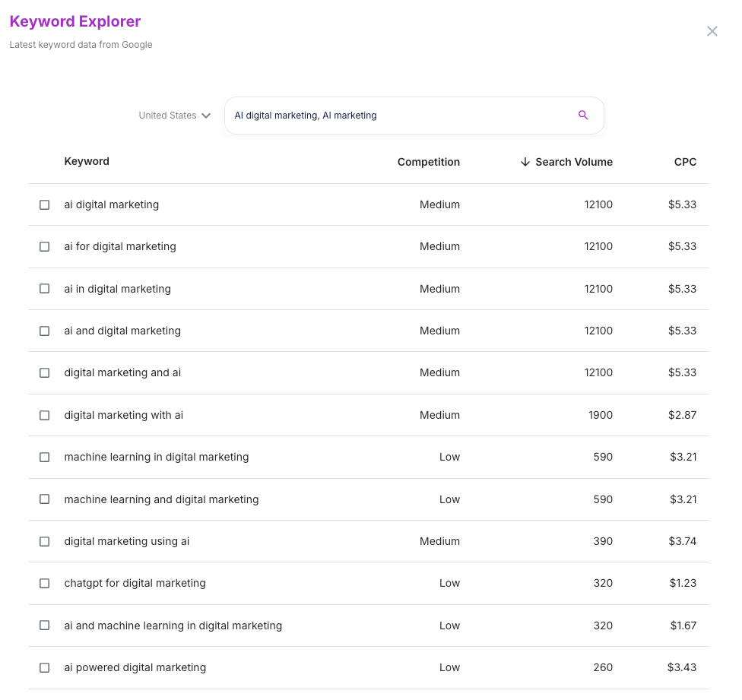Tick the 'ai powered digital marketing' checkbox

tap(45, 668)
